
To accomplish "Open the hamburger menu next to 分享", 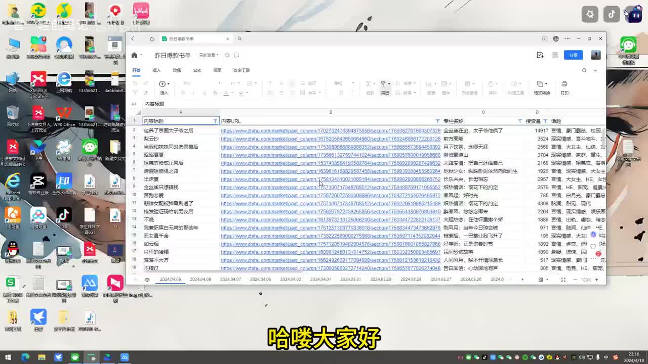I will pyautogui.click(x=555, y=55).
